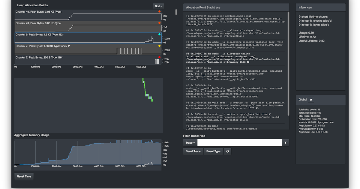Click the folder icon in stack frame #3
360x189 pixels.
pos(248,62)
